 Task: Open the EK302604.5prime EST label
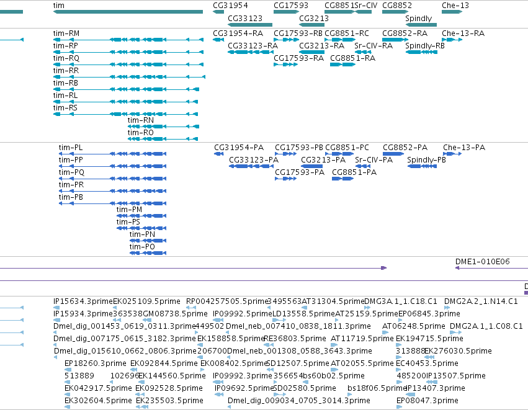click(98, 401)
